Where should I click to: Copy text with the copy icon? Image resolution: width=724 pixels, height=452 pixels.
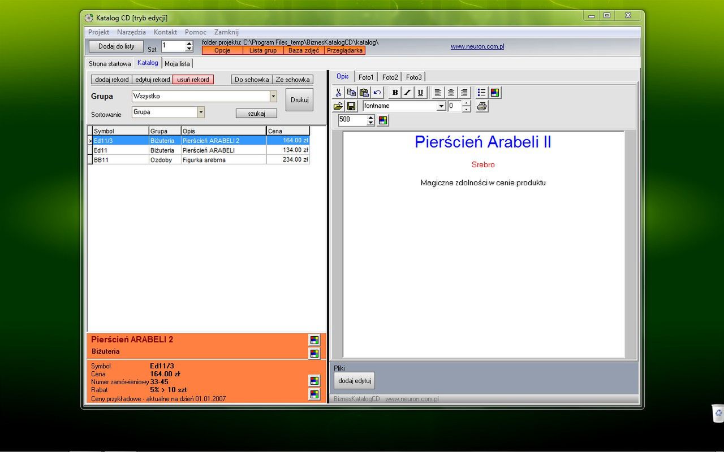click(x=351, y=93)
